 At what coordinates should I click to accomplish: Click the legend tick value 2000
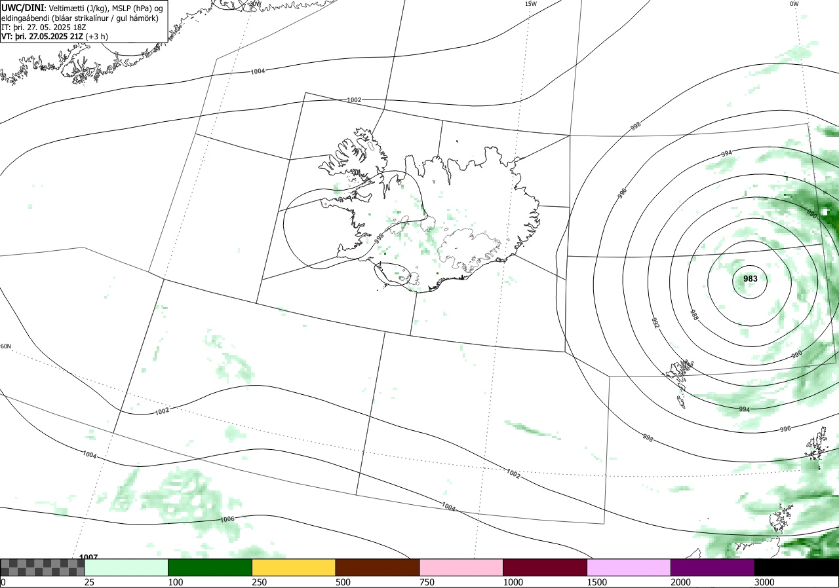(680, 582)
